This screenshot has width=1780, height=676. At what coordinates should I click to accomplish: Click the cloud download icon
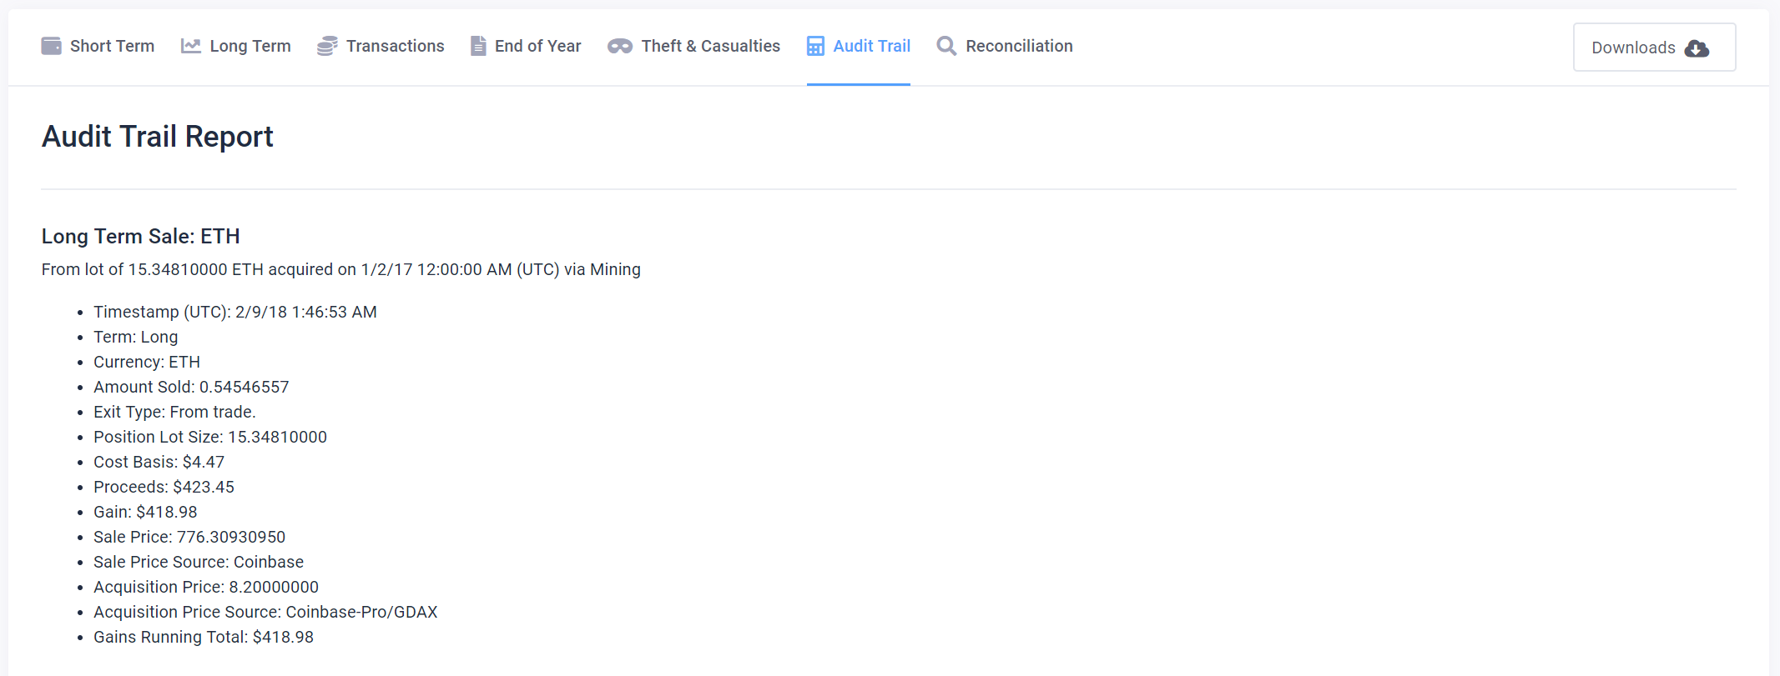pyautogui.click(x=1697, y=48)
